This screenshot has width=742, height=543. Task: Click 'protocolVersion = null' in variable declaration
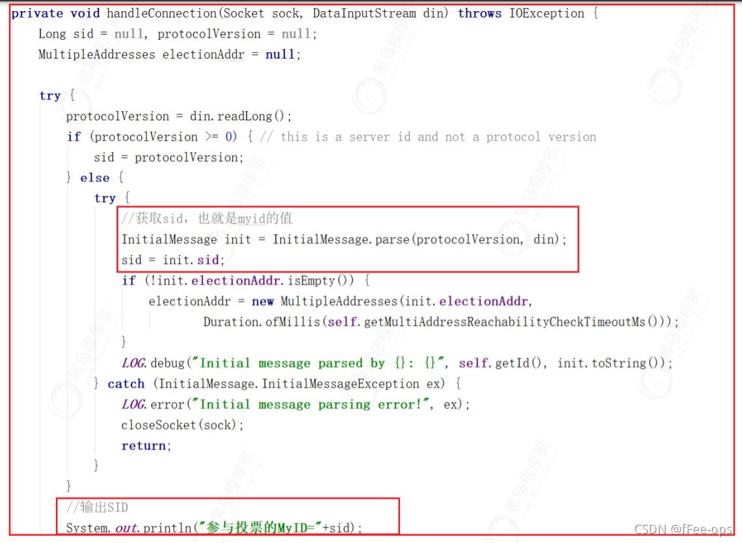233,34
